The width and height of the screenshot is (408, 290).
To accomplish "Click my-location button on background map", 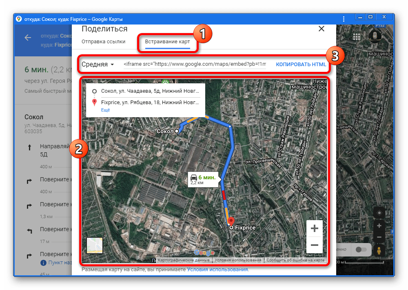I will [379, 213].
